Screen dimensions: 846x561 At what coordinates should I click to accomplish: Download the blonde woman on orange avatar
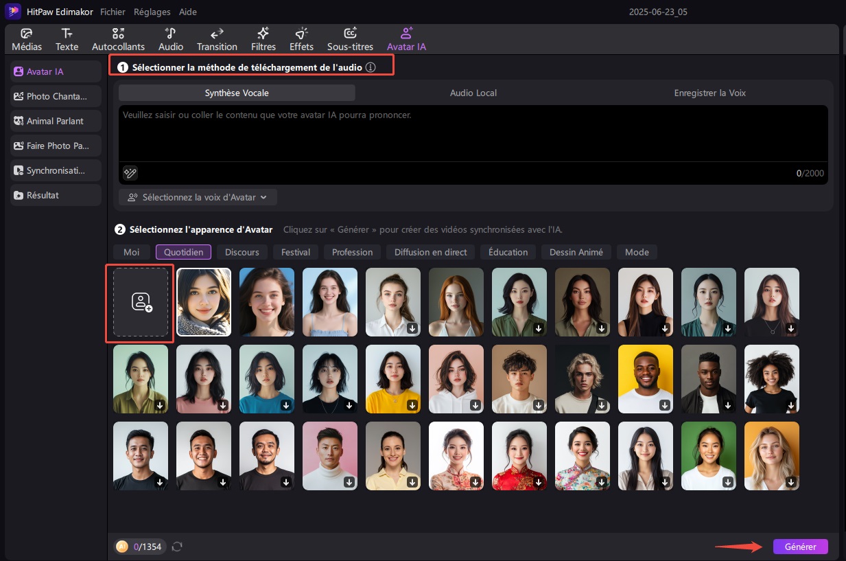click(x=791, y=483)
